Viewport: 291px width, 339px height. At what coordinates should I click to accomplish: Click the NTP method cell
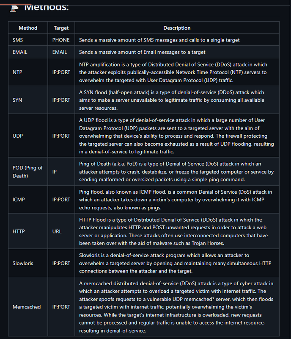click(28, 72)
